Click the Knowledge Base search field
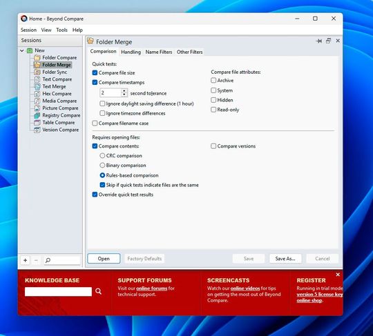This screenshot has width=373, height=336. tap(58, 292)
